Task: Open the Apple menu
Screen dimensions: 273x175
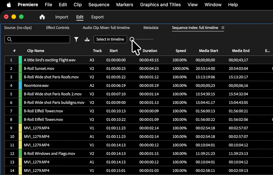Action: coord(9,5)
